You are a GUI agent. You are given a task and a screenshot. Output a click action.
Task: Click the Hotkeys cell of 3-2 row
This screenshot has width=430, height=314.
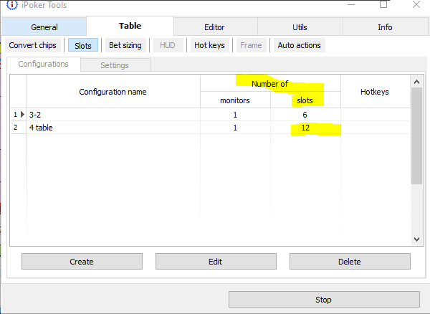click(376, 115)
